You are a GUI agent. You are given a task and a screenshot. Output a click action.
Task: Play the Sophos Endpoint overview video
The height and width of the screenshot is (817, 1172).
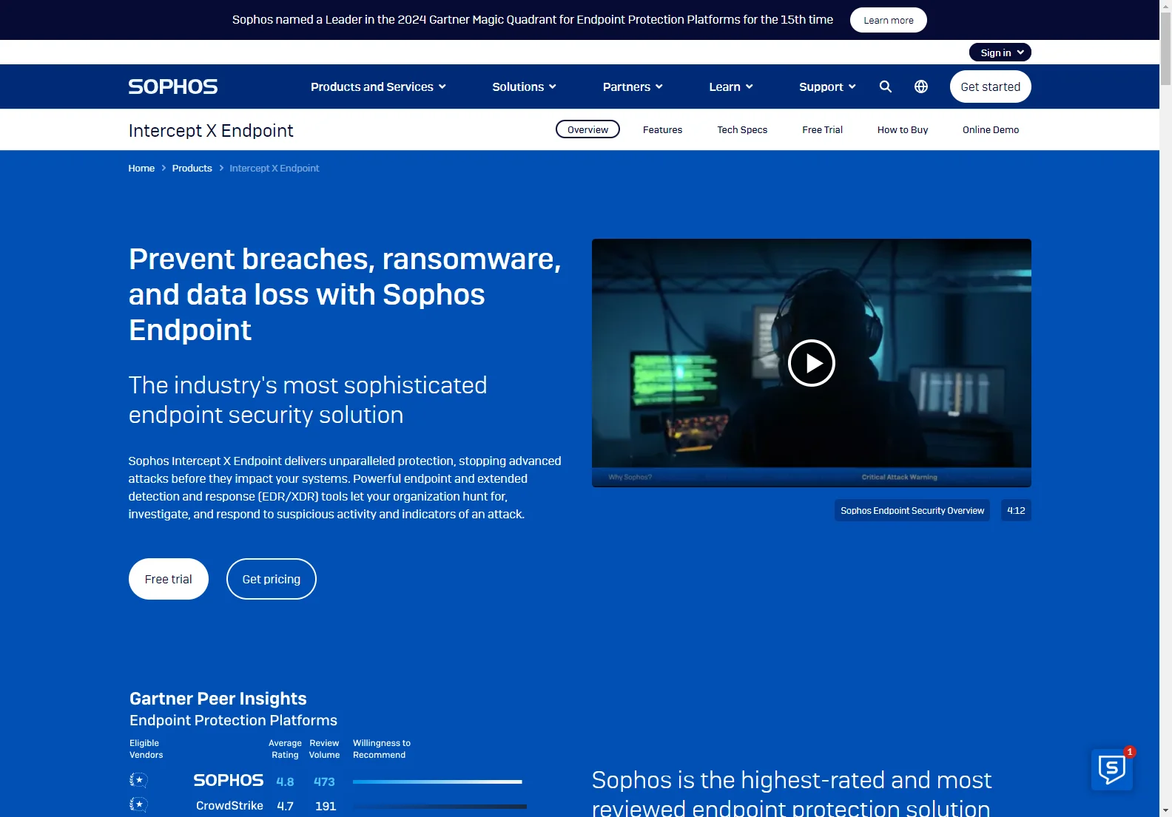tap(812, 363)
